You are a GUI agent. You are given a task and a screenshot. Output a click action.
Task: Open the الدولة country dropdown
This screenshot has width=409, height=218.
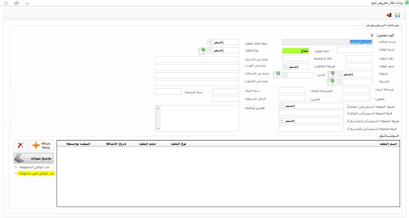click(340, 74)
